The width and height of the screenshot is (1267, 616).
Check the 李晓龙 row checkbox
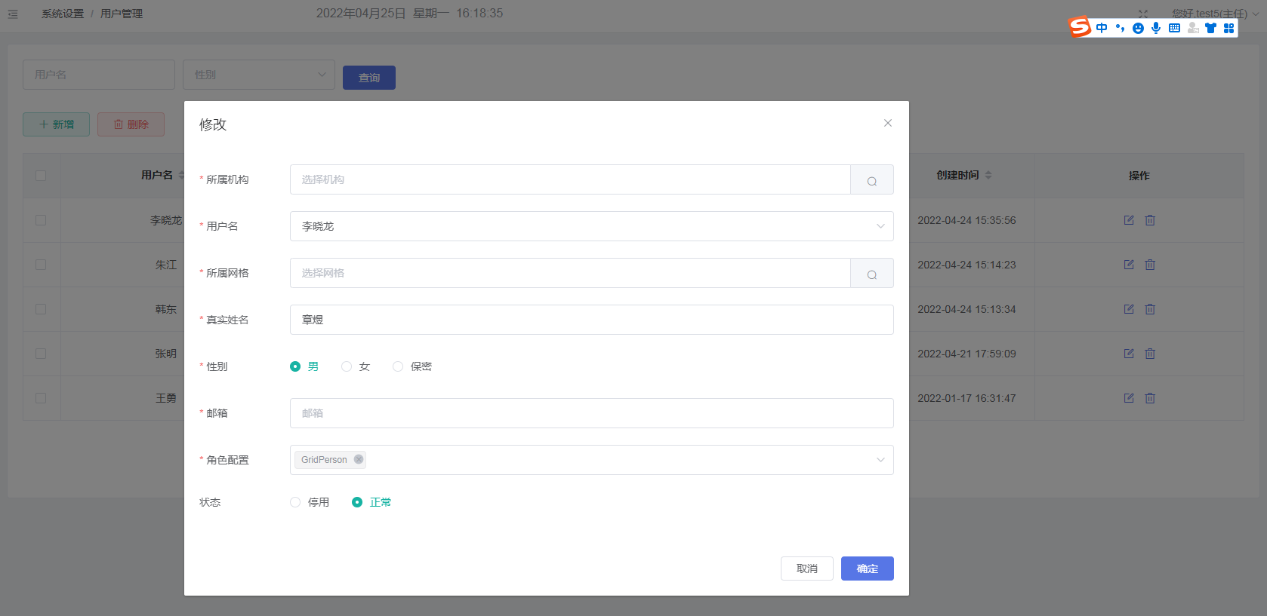point(41,220)
